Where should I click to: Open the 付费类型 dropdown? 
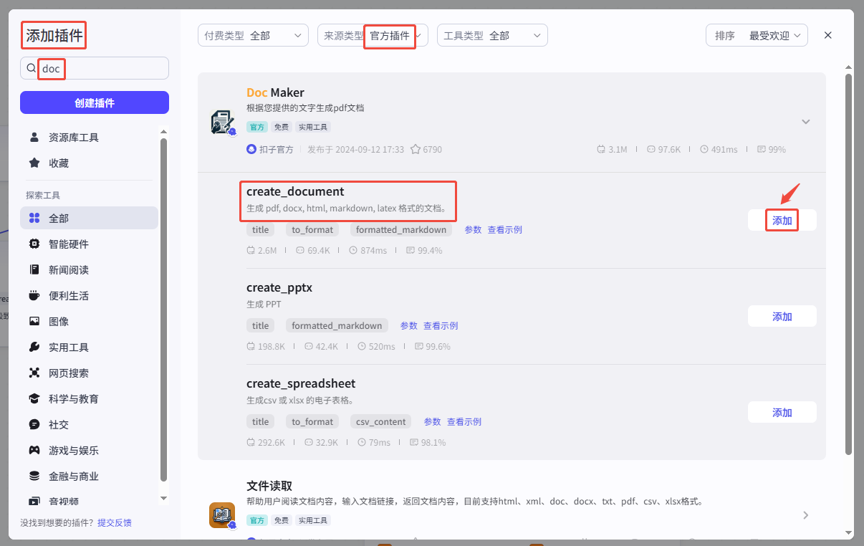pyautogui.click(x=253, y=35)
